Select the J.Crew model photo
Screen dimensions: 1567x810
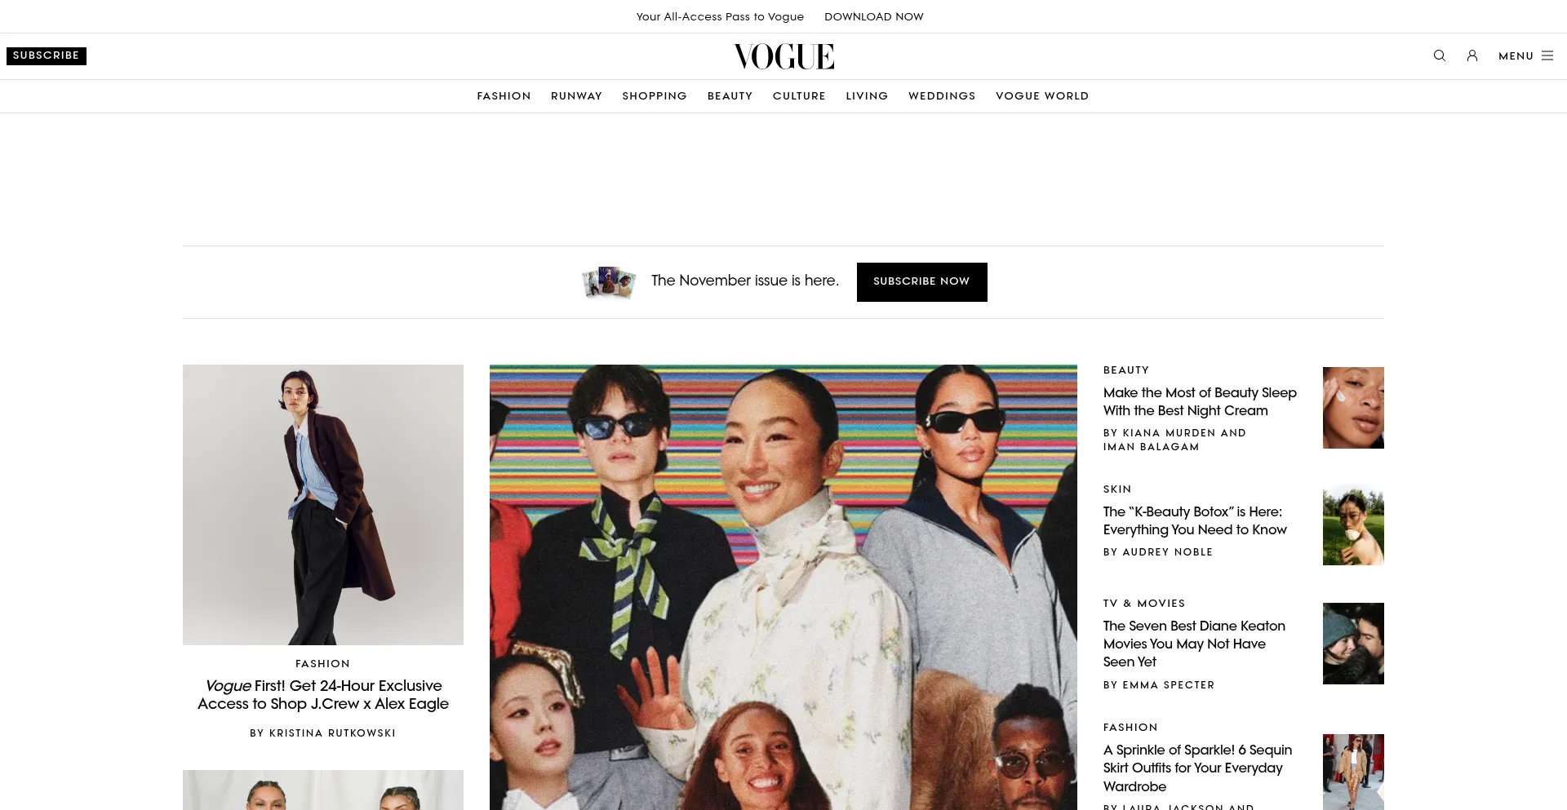coord(323,505)
